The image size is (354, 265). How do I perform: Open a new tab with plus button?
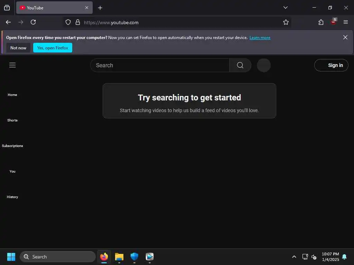(x=100, y=8)
